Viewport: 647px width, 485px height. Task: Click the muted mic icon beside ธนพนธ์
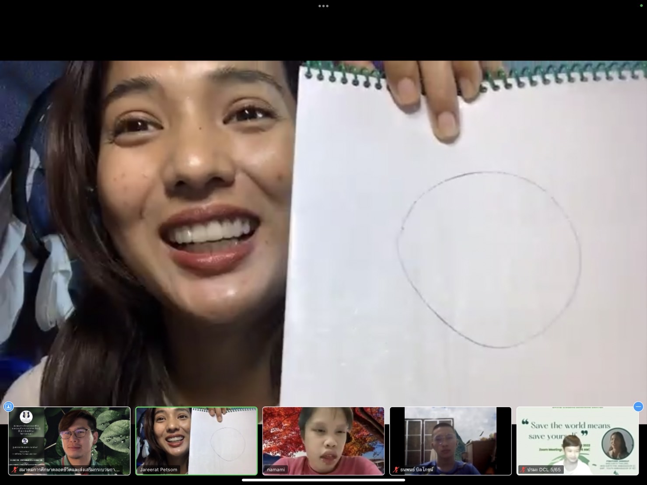click(395, 470)
